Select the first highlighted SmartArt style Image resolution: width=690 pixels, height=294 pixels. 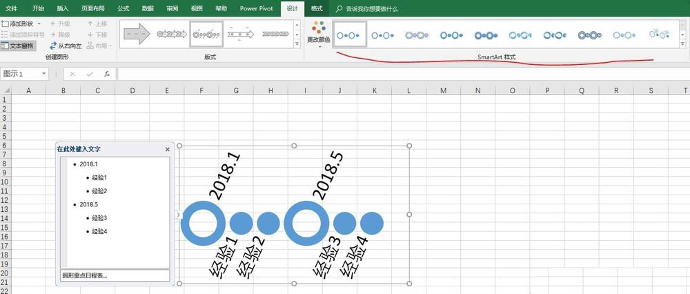click(351, 35)
